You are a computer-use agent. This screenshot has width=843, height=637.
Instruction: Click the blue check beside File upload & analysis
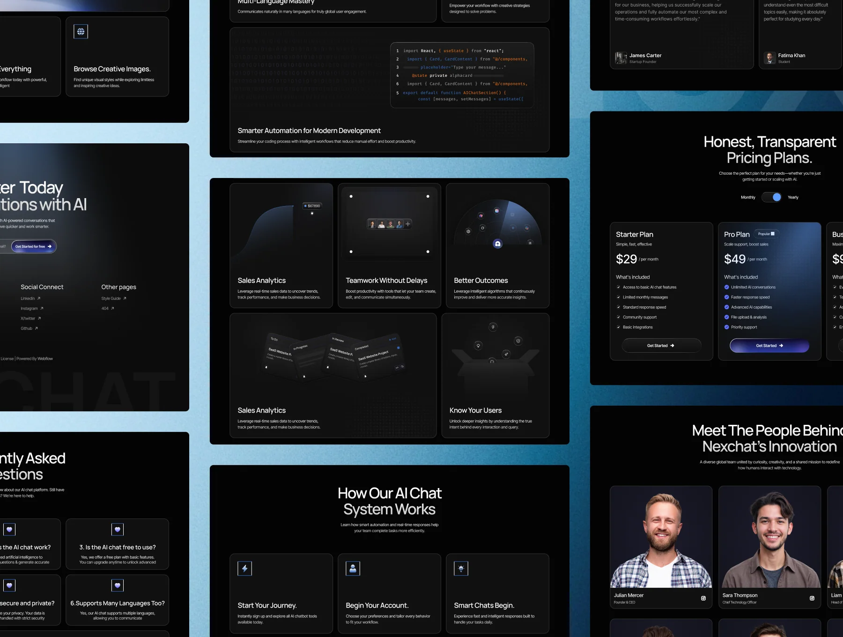coord(726,317)
